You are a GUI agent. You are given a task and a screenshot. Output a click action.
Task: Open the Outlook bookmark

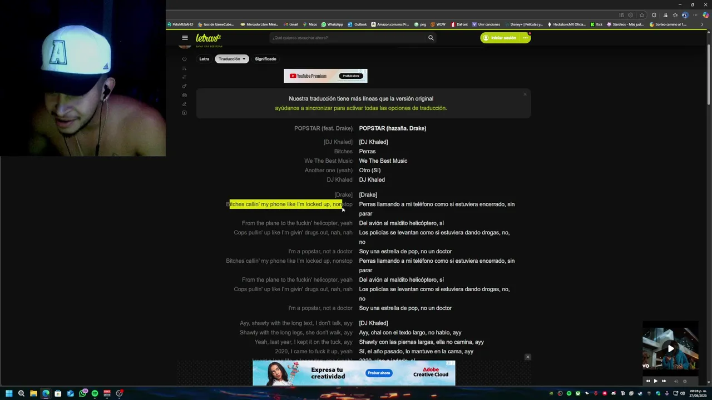(x=358, y=24)
